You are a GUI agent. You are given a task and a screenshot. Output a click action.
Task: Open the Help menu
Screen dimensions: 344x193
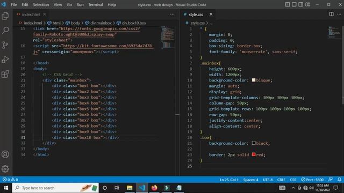(x=112, y=5)
